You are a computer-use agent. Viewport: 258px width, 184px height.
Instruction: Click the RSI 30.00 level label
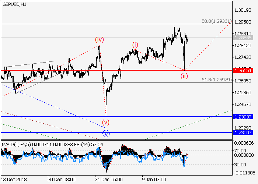coord(241,164)
